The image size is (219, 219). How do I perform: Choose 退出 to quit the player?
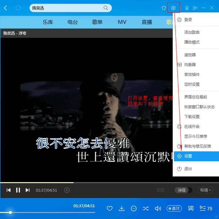tap(196, 169)
